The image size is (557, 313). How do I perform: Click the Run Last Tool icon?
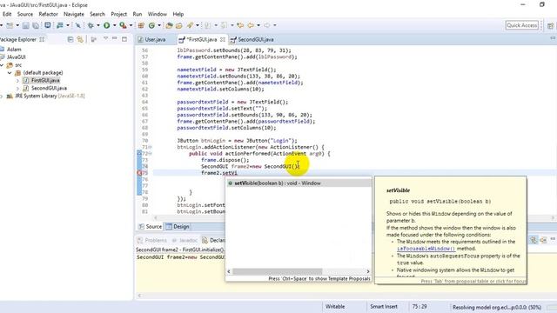[123, 25]
